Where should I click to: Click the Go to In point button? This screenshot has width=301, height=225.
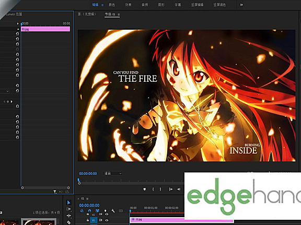170,189
